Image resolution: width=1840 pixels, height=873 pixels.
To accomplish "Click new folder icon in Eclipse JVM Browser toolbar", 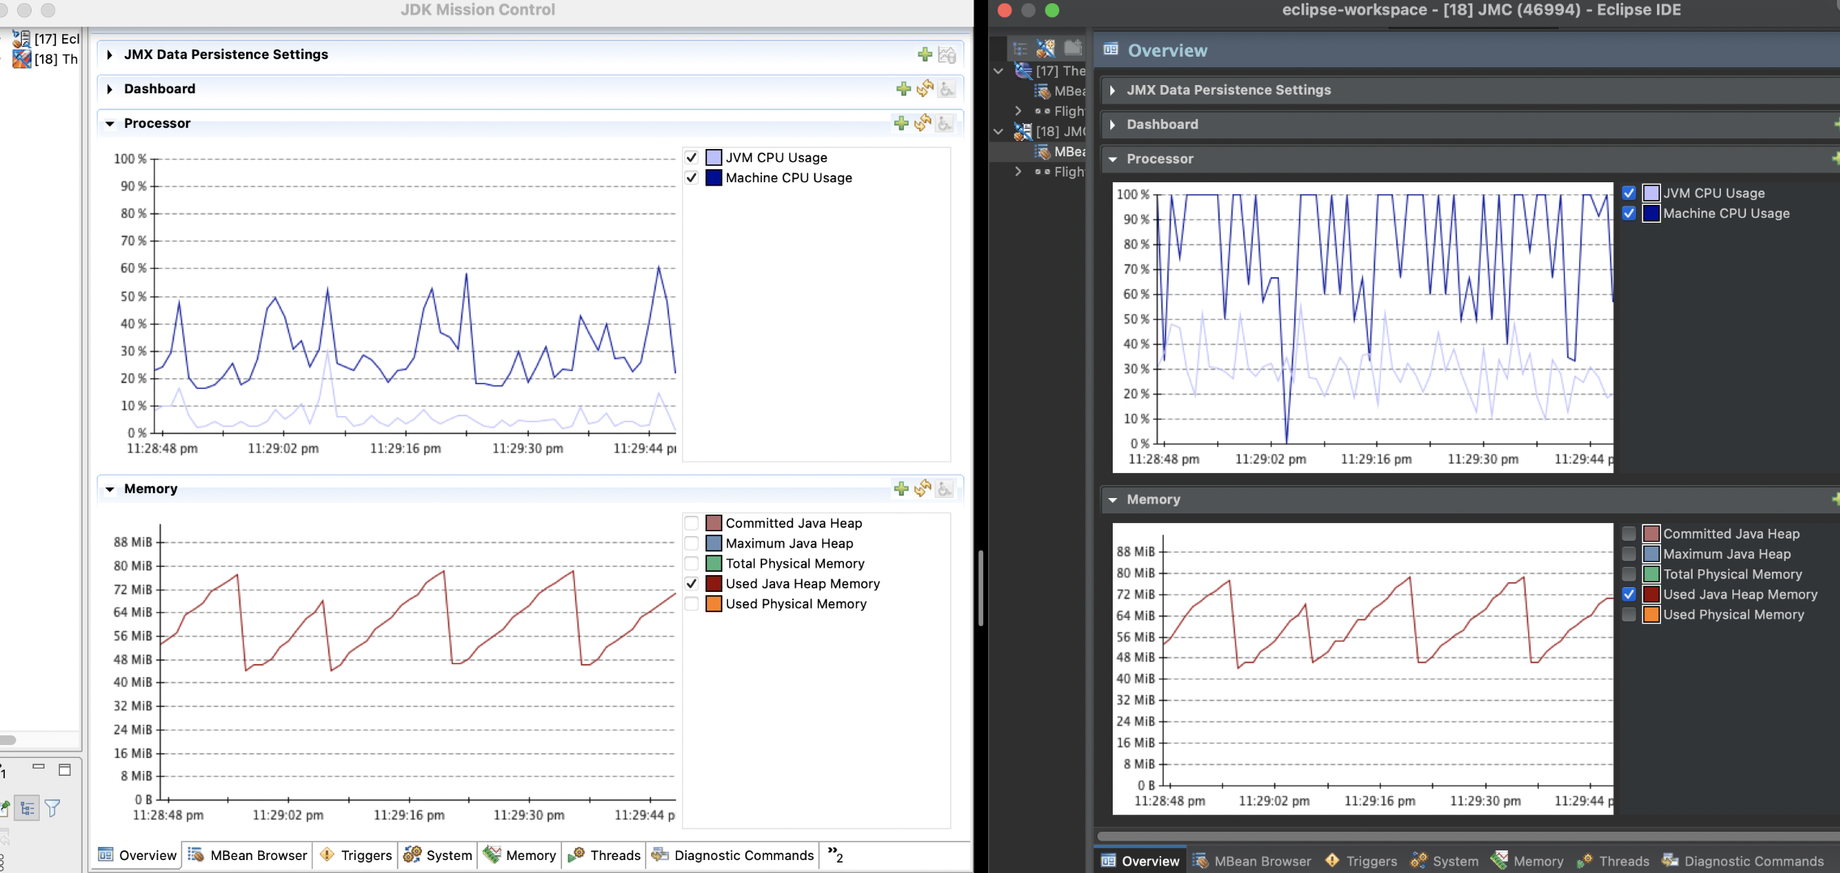I will [1073, 49].
